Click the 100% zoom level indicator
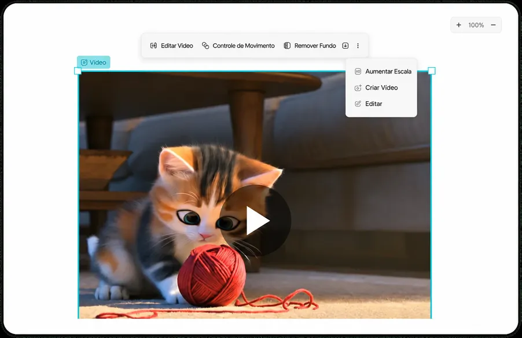 click(476, 25)
